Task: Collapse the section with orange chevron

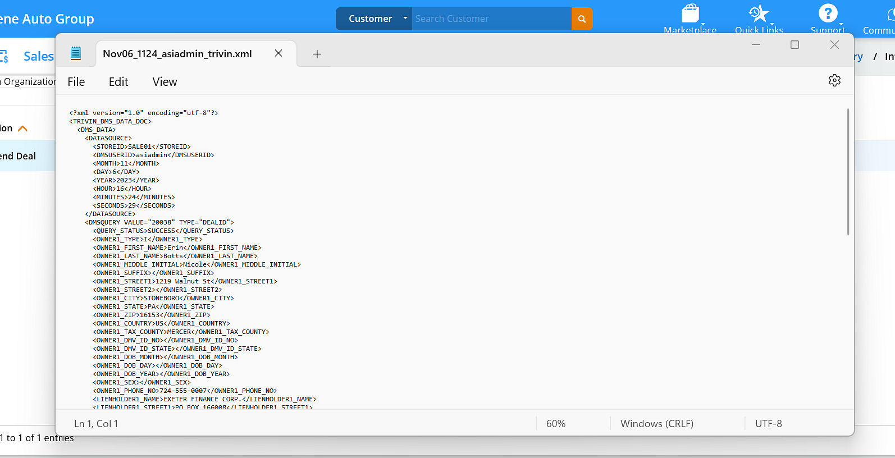Action: pyautogui.click(x=22, y=129)
